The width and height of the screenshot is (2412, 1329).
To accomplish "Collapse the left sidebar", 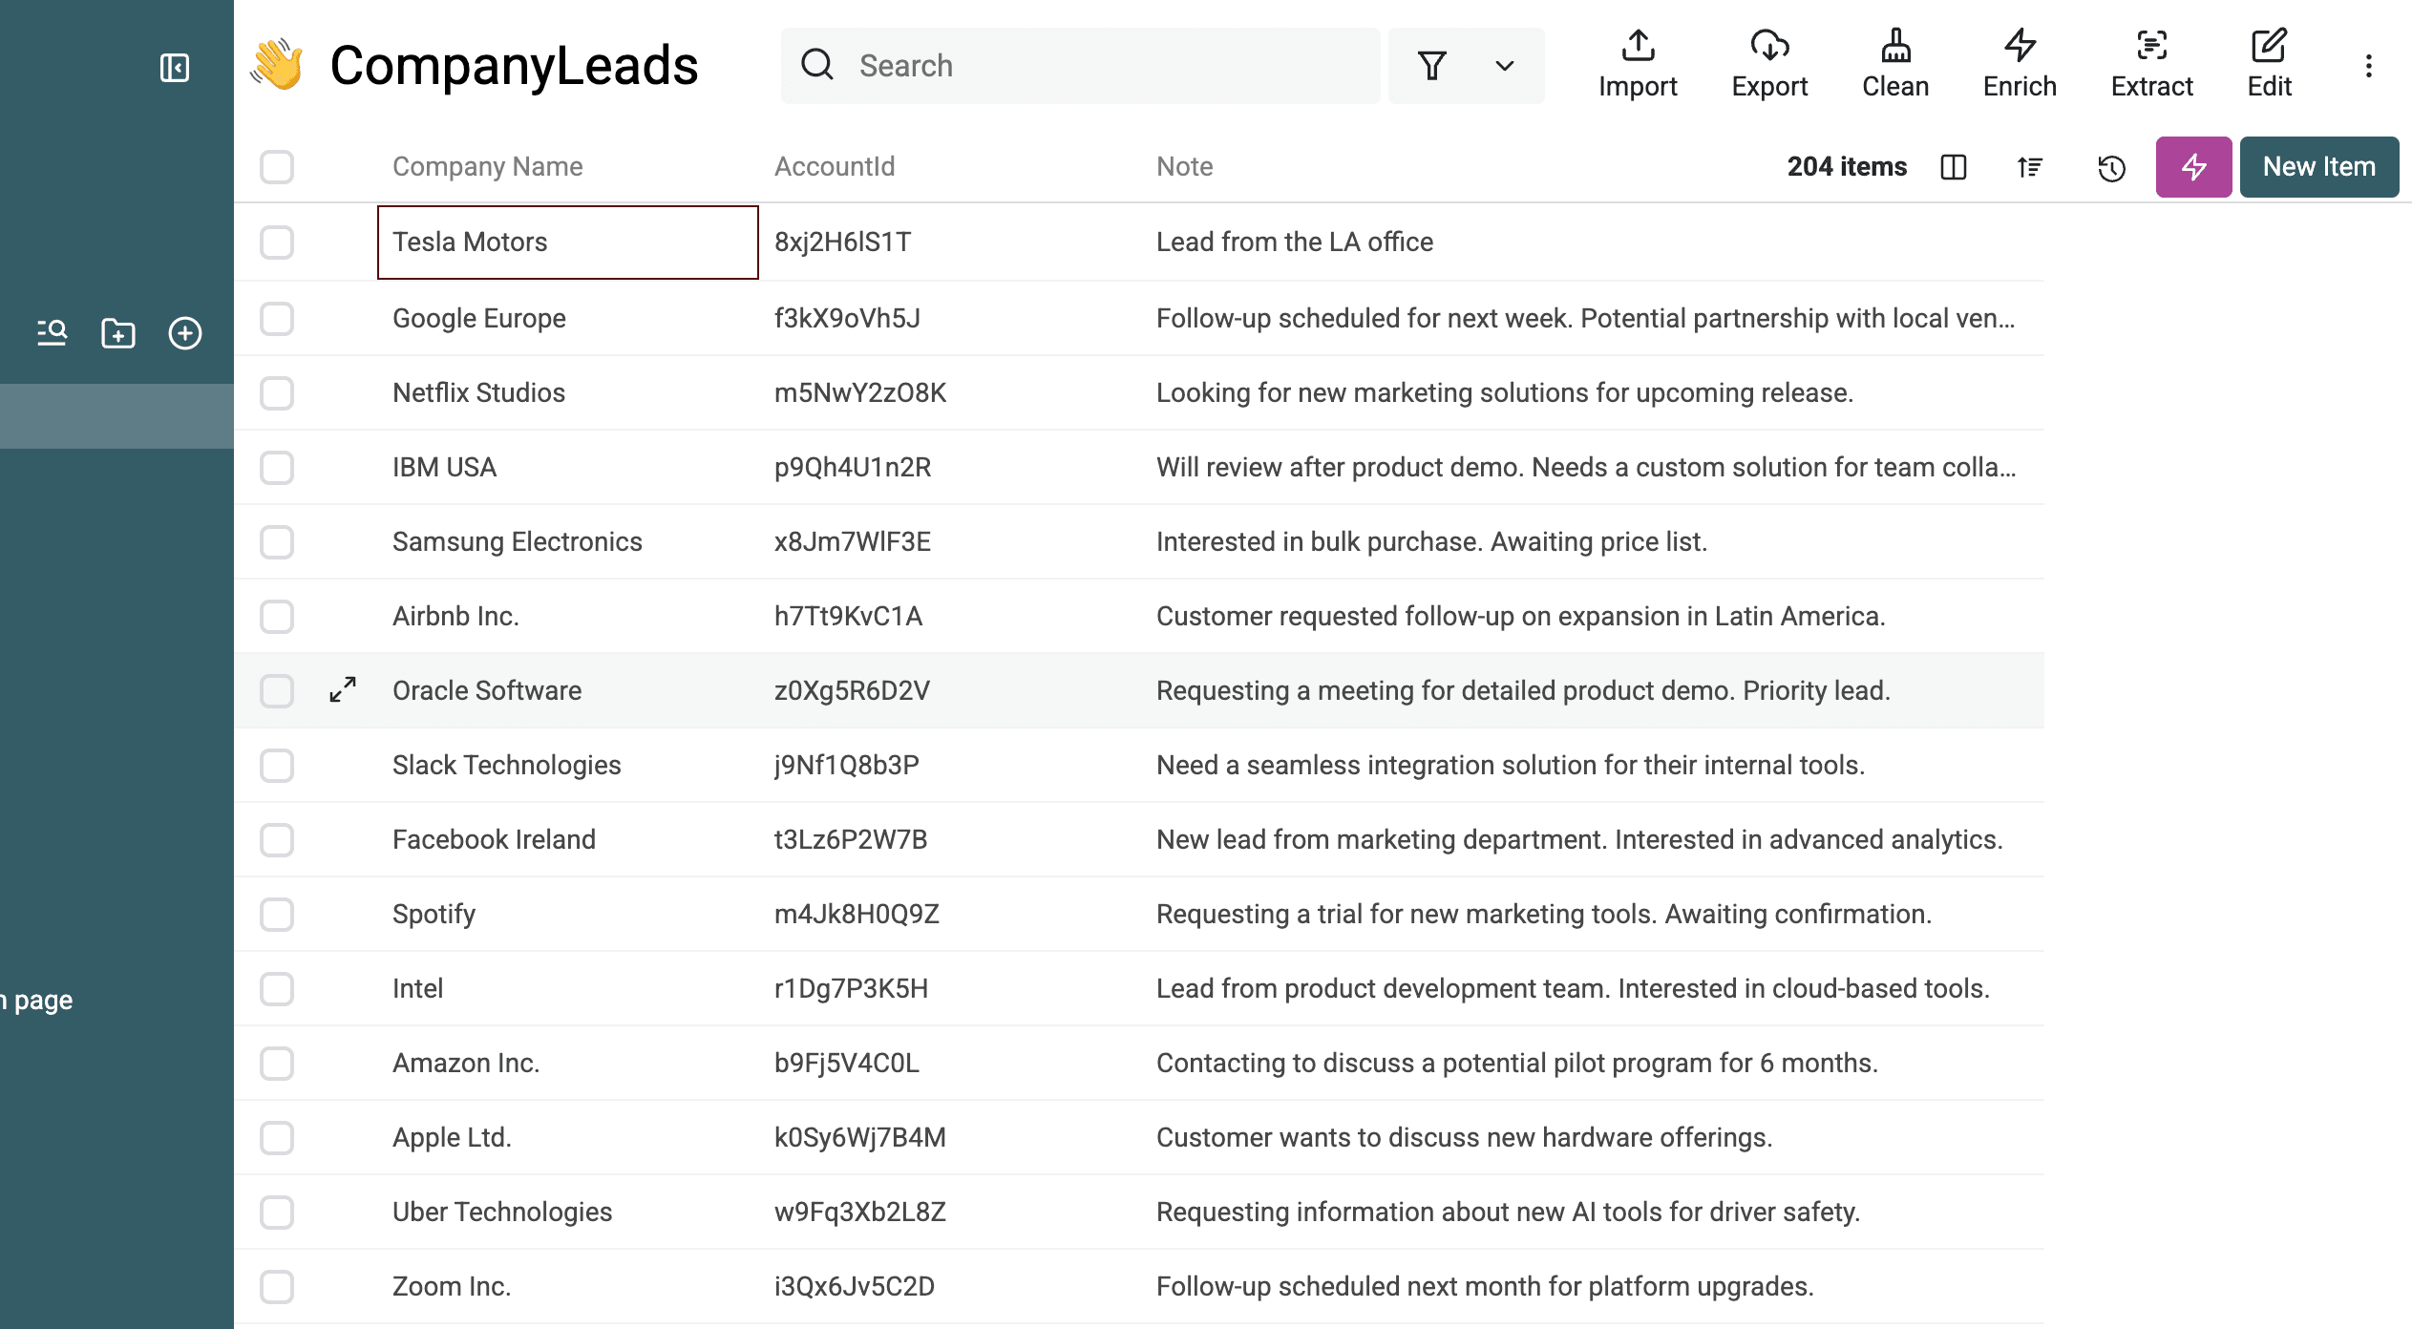I will pyautogui.click(x=175, y=68).
